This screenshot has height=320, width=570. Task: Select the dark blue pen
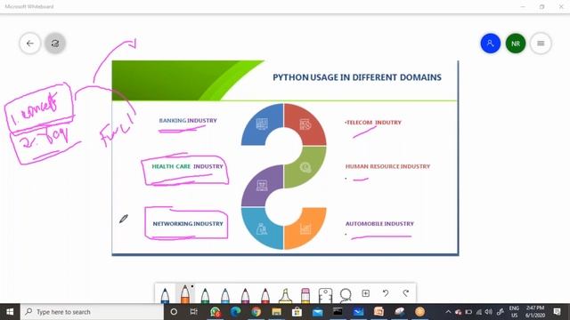(165, 295)
